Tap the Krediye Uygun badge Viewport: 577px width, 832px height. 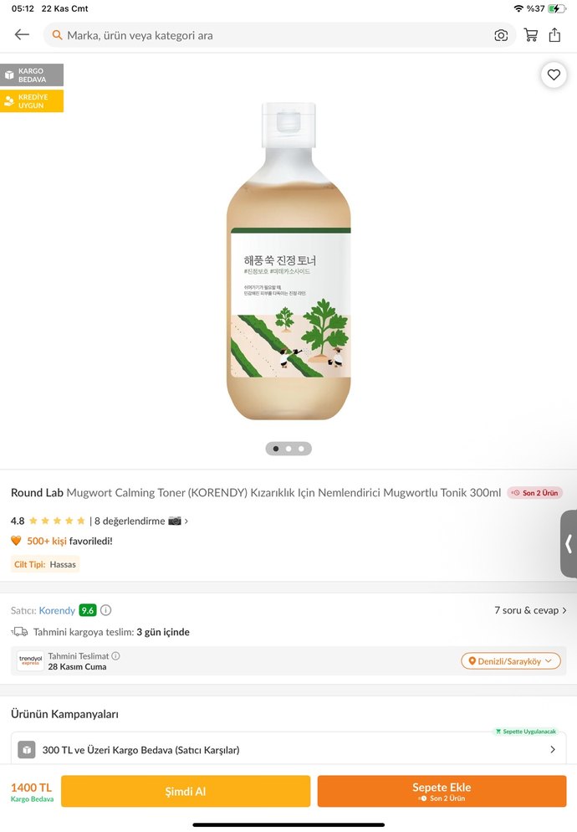pyautogui.click(x=32, y=101)
